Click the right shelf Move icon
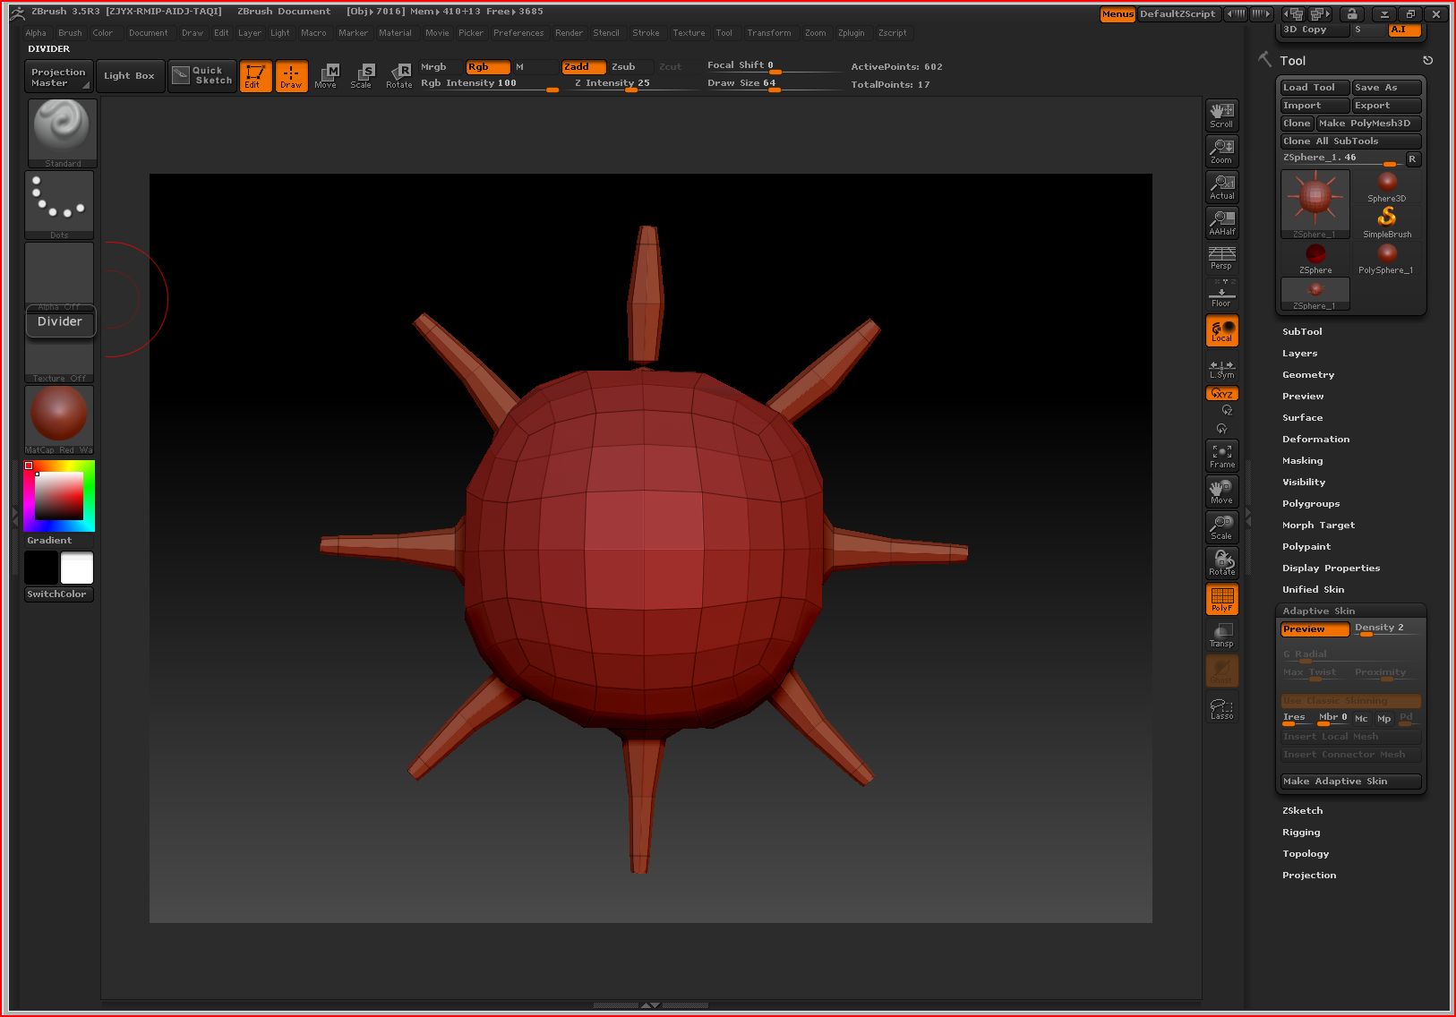The image size is (1456, 1017). (x=1222, y=491)
